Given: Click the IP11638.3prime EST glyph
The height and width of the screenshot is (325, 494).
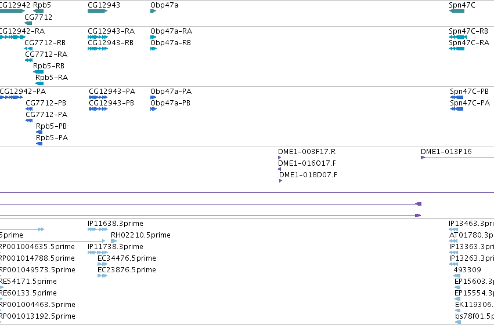Looking at the screenshot, I should 98,229.
